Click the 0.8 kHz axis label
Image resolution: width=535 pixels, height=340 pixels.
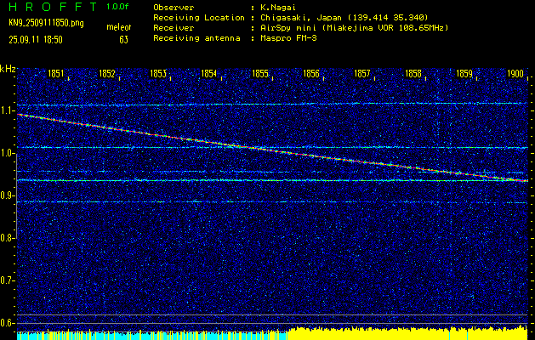(7, 238)
